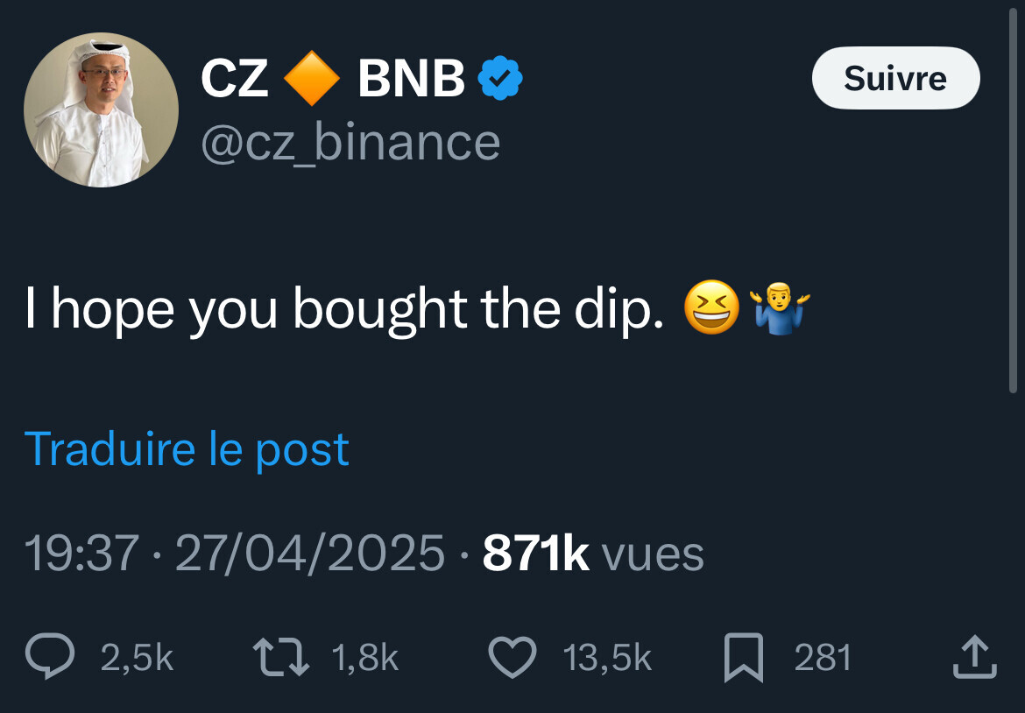Click the 1,8k reposts count

[x=365, y=659]
